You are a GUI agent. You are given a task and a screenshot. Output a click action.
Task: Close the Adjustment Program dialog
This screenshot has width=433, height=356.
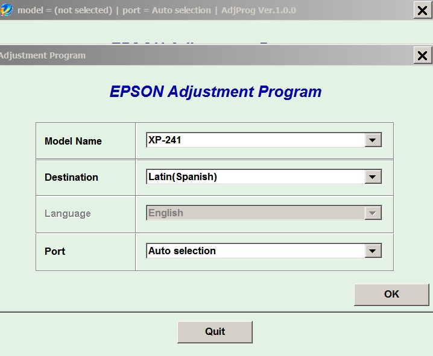422,55
